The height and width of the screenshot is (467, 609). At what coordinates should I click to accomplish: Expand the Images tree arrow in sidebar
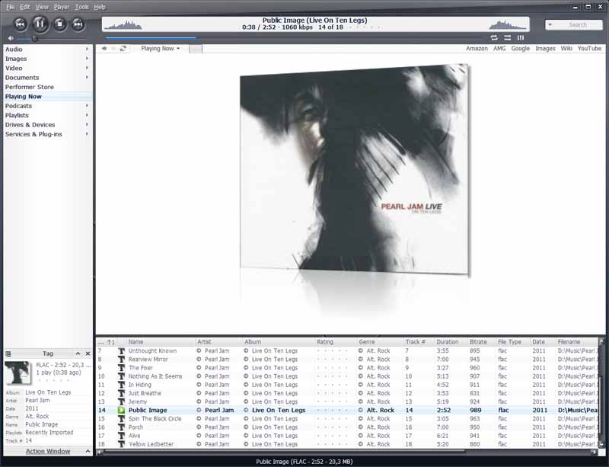pyautogui.click(x=87, y=59)
